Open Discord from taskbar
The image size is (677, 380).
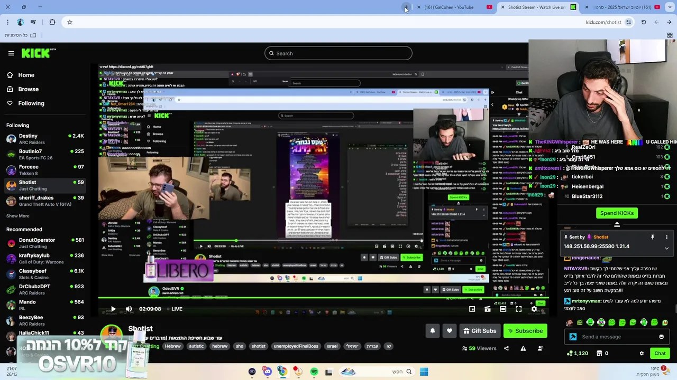(267, 372)
